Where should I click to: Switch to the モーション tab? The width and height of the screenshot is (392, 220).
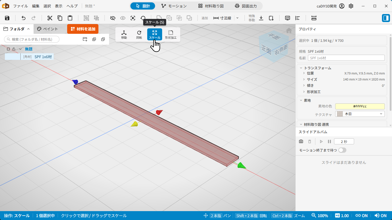[x=174, y=6]
